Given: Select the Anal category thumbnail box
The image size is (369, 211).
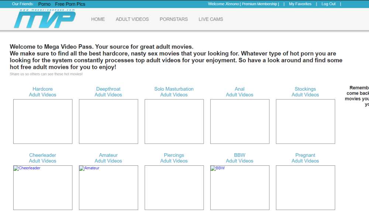Looking at the screenshot, I should click(x=240, y=122).
